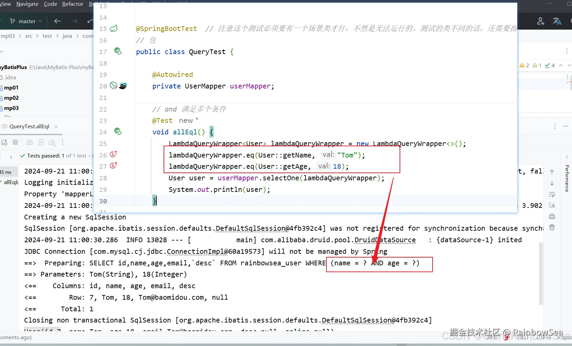
Task: Click the MyBatis bird gutter icon on line 20
Action: [x=123, y=86]
